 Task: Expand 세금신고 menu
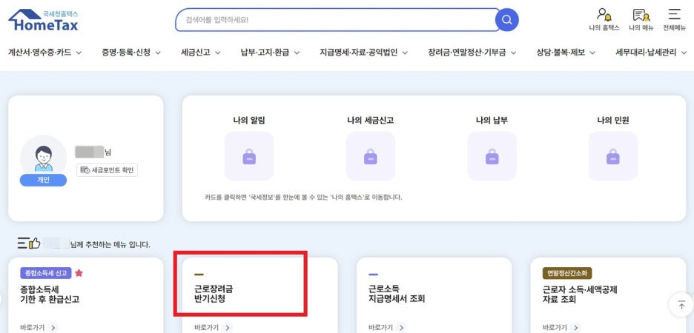(201, 53)
